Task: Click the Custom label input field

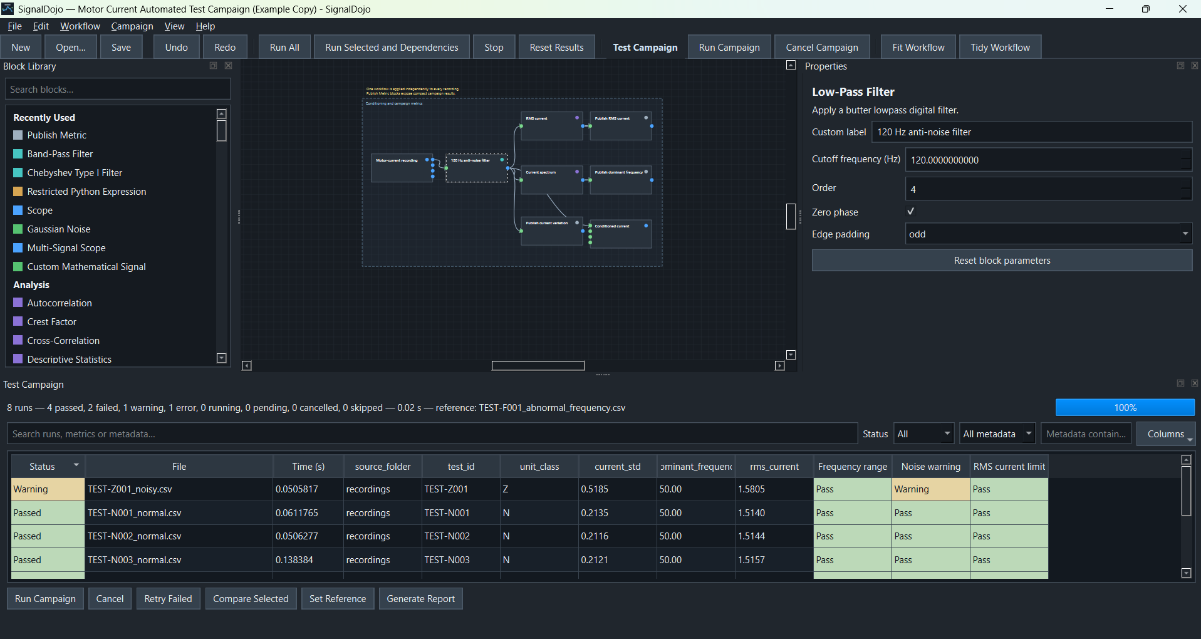Action: click(x=1031, y=132)
